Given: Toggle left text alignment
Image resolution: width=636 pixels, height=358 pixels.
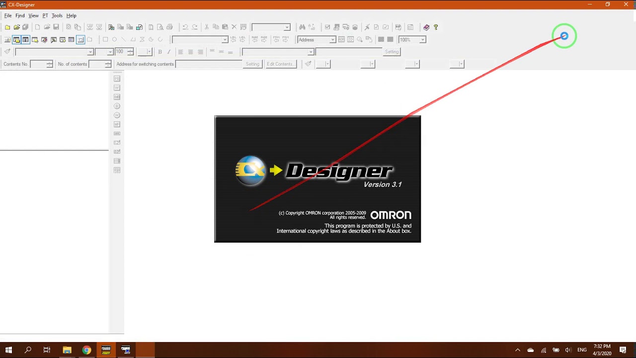Looking at the screenshot, I should (x=180, y=52).
